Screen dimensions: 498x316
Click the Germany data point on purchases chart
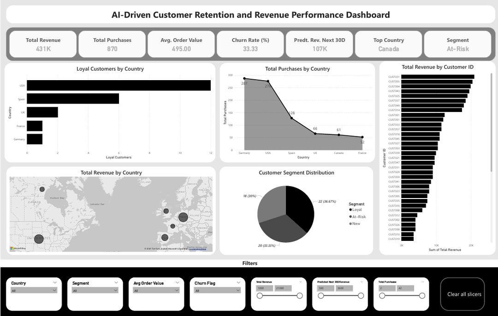[244, 78]
